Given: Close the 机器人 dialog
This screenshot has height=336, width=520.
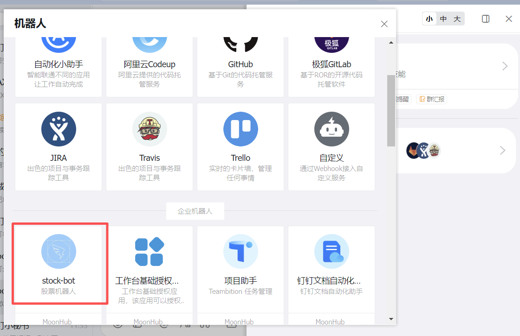Looking at the screenshot, I should [384, 24].
